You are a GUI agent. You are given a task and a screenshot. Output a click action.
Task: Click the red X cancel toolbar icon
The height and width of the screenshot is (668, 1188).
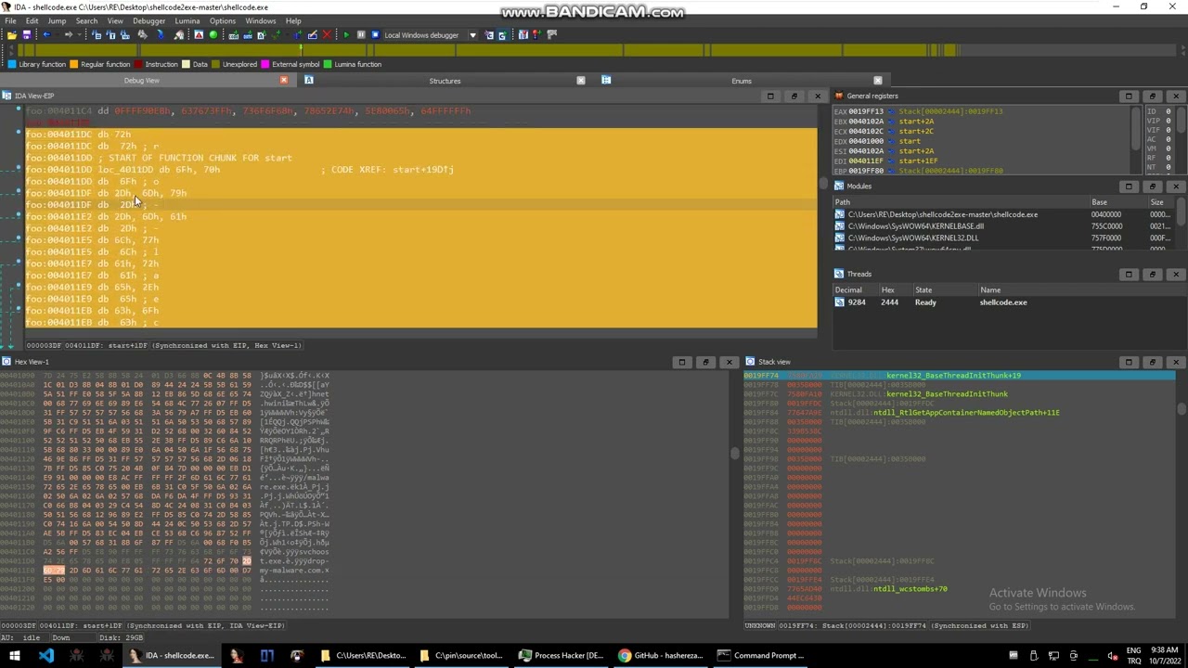(x=326, y=35)
